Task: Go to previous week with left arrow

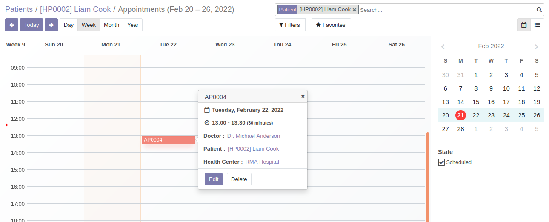Action: 11,25
